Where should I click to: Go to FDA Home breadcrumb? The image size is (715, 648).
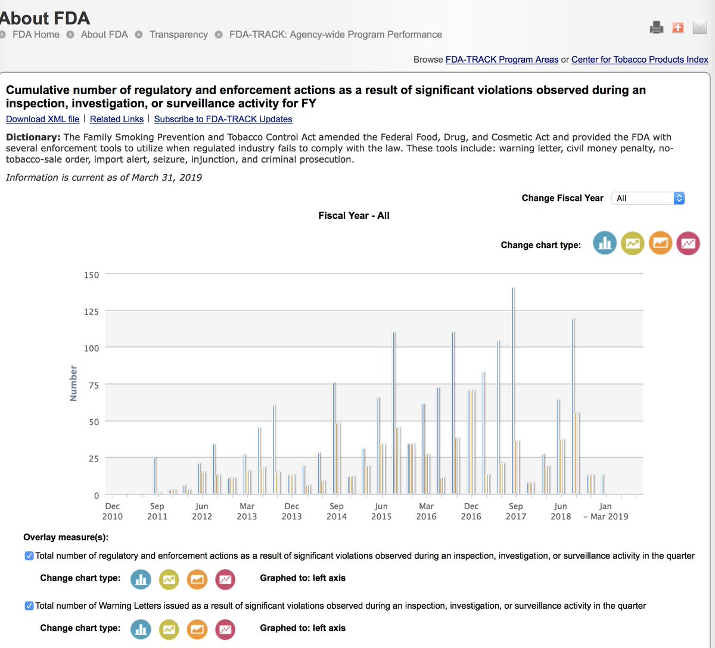[x=36, y=35]
